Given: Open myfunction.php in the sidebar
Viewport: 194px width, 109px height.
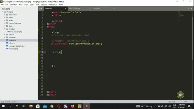Looking at the screenshot, I should (x=16, y=32).
